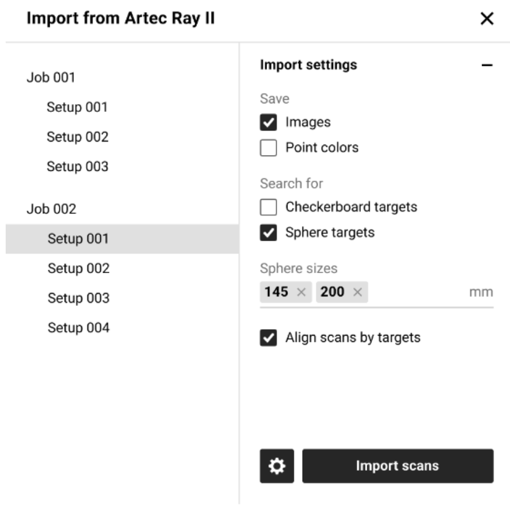The width and height of the screenshot is (510, 508).
Task: Click the Images label text
Action: tap(308, 122)
